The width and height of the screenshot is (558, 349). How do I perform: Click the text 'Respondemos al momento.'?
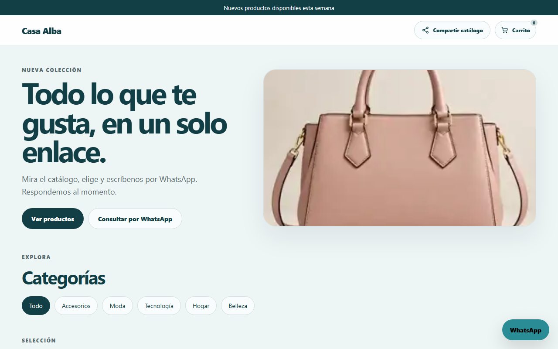point(69,192)
